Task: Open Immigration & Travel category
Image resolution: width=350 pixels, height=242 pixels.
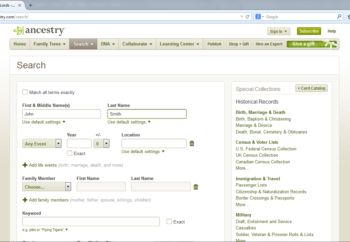Action: point(258,179)
